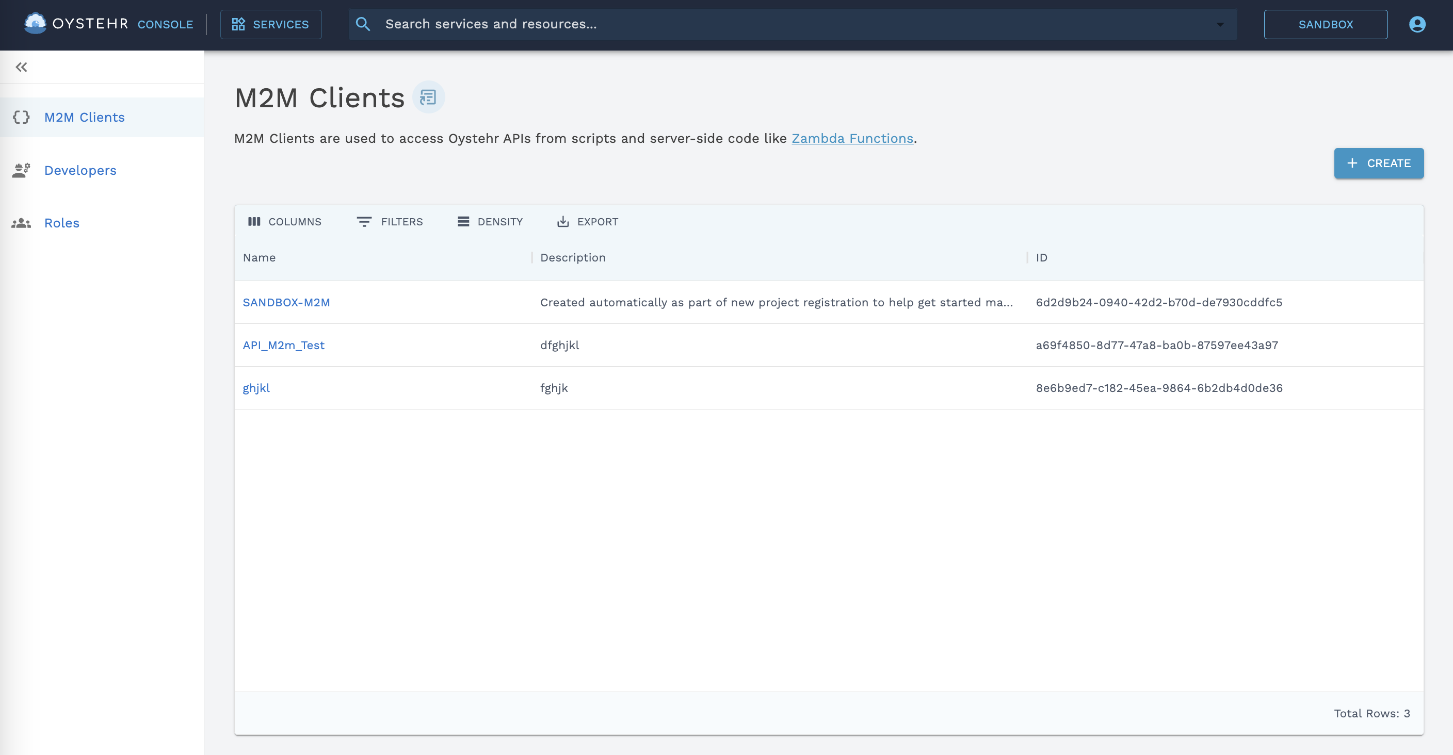The height and width of the screenshot is (755, 1453).
Task: Expand the services navigation dropdown
Action: click(271, 24)
